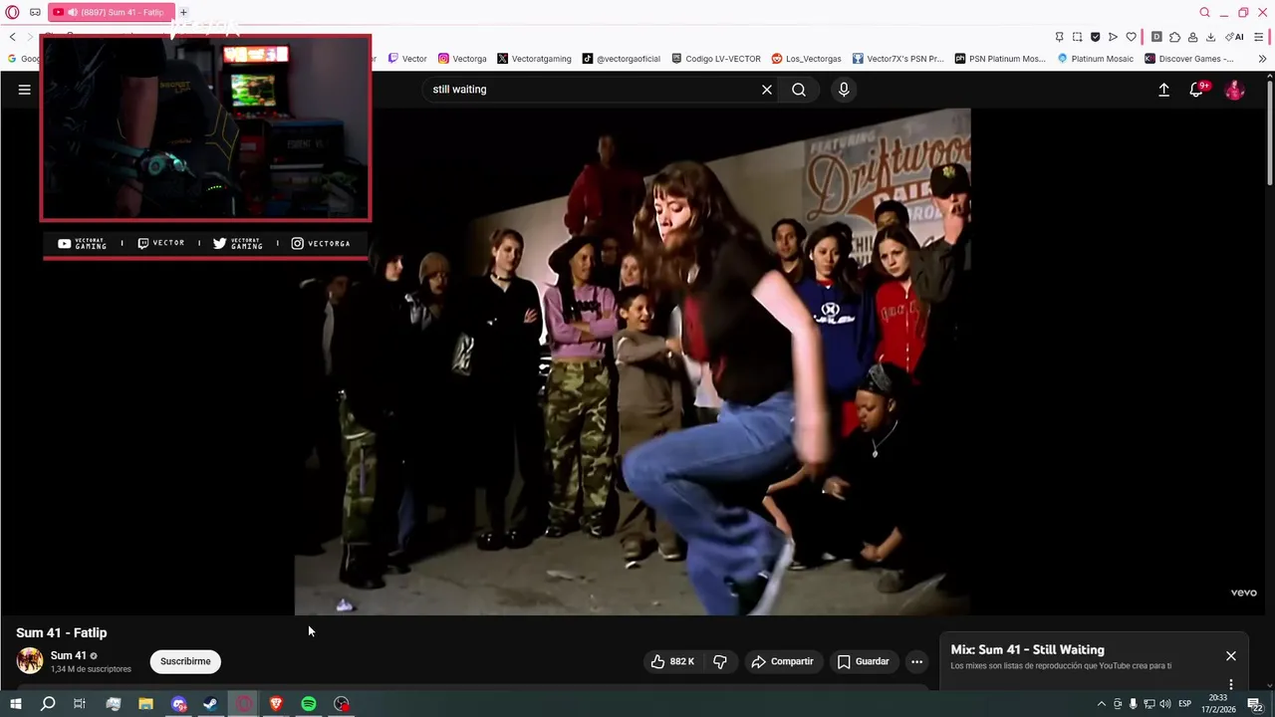Click the Guardar save button

pyautogui.click(x=864, y=661)
